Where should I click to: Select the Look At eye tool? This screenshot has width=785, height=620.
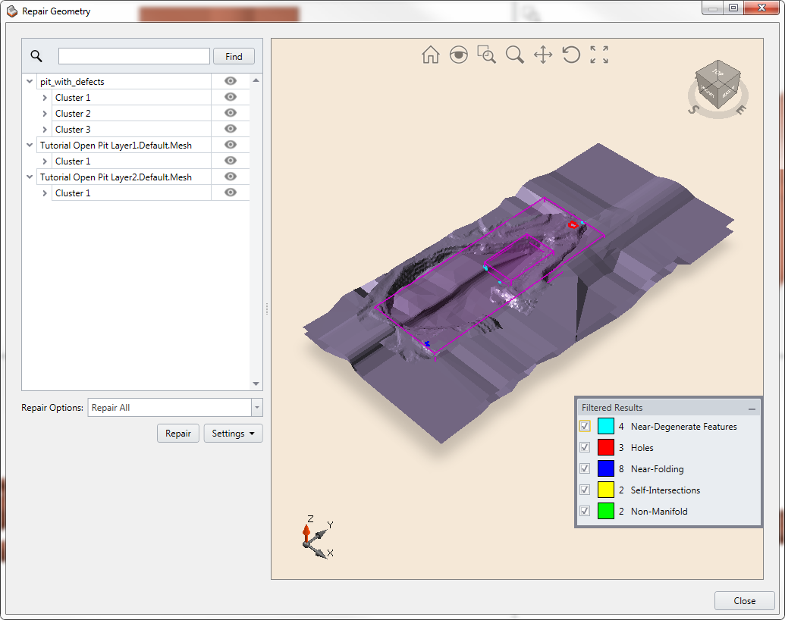click(x=459, y=55)
